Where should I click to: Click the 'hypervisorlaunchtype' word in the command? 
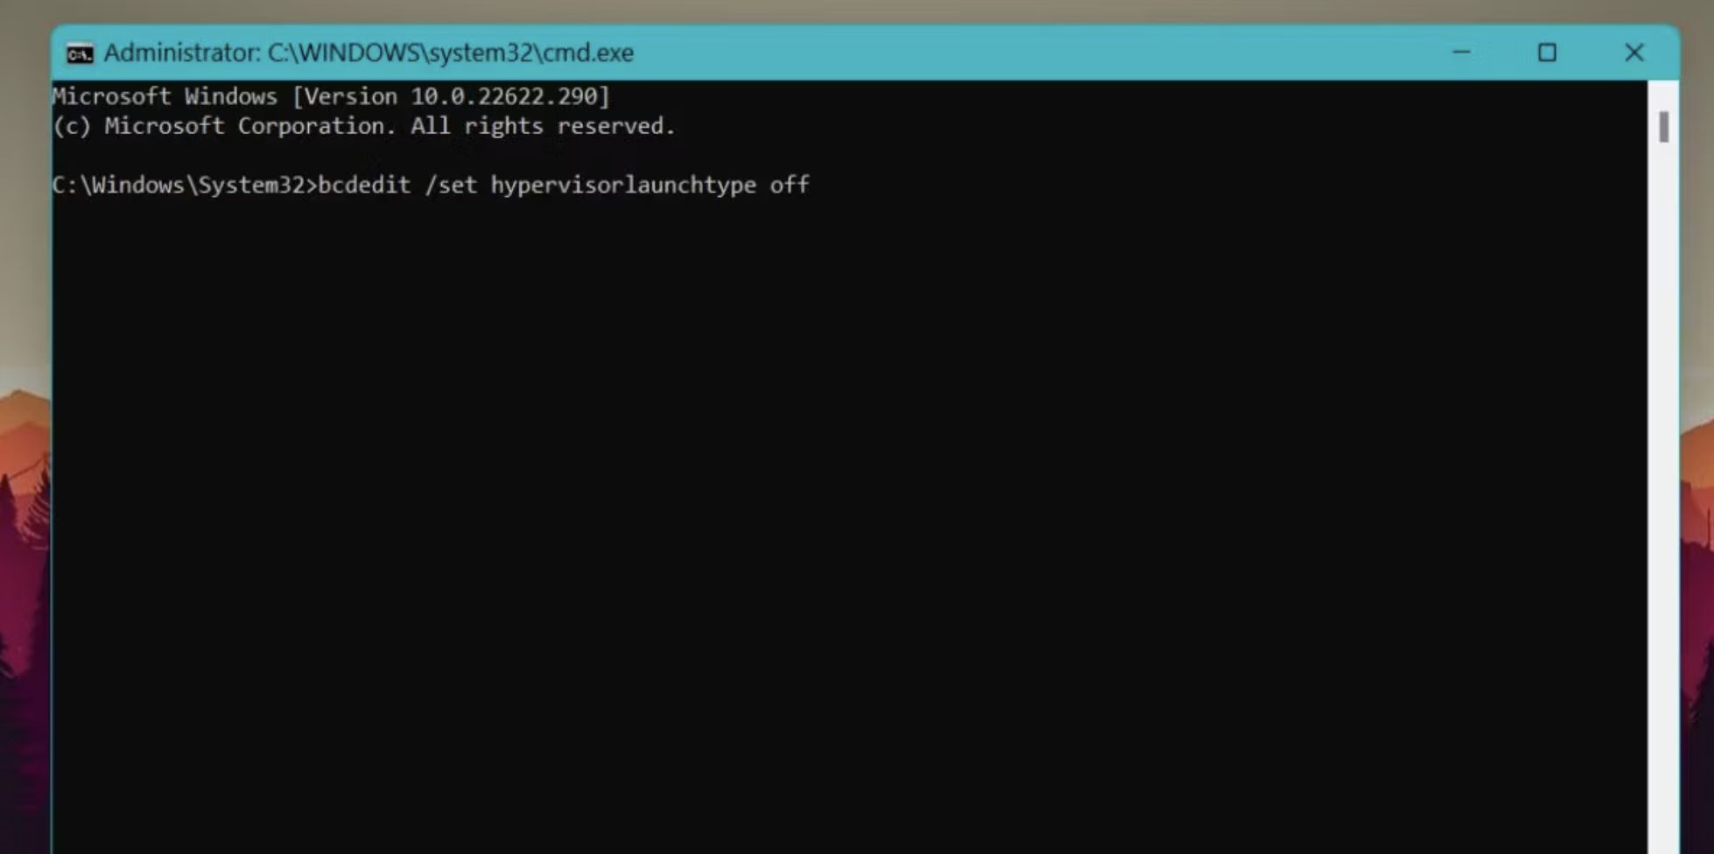click(x=623, y=185)
